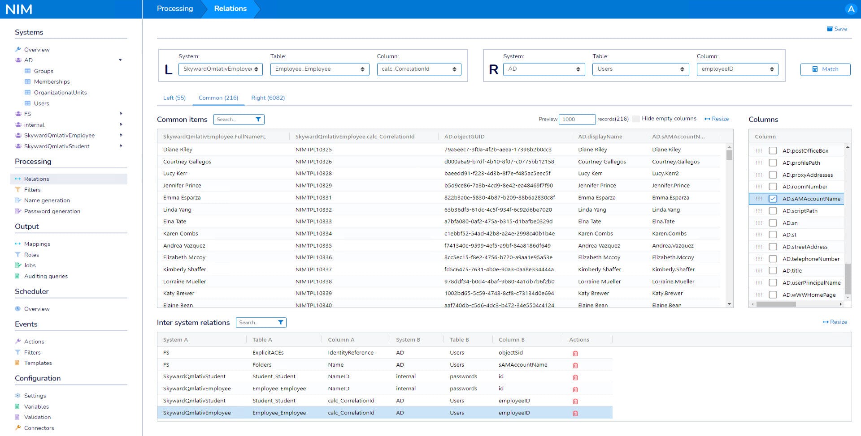Click the Password generation key icon
This screenshot has height=436, width=861.
(18, 211)
